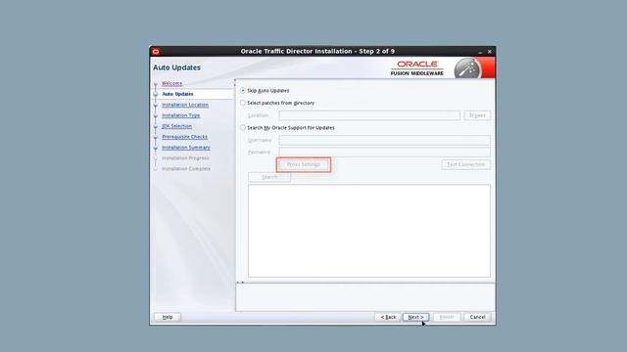Click the Username input field
The image size is (627, 352).
(x=384, y=140)
